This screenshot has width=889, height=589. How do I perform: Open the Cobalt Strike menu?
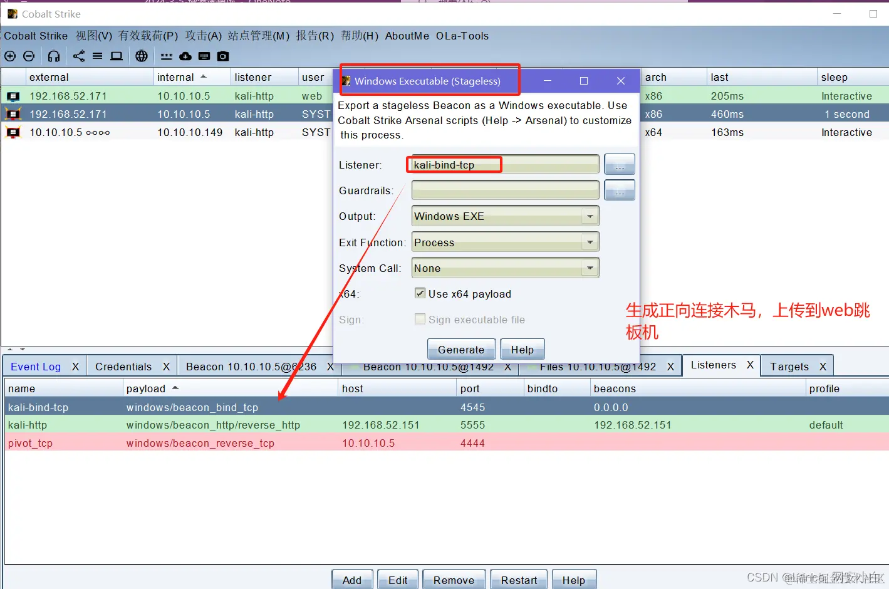click(x=36, y=36)
